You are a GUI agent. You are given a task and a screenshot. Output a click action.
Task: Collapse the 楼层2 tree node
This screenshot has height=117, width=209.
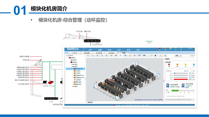[x=72, y=67]
